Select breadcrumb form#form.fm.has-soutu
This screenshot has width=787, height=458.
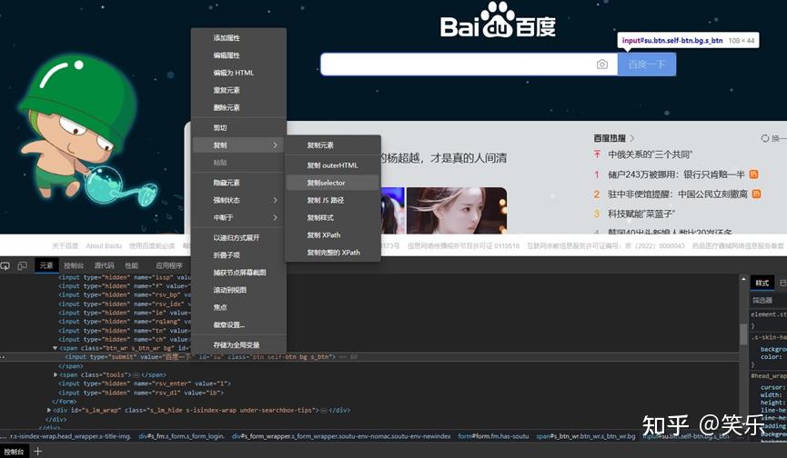point(493,436)
